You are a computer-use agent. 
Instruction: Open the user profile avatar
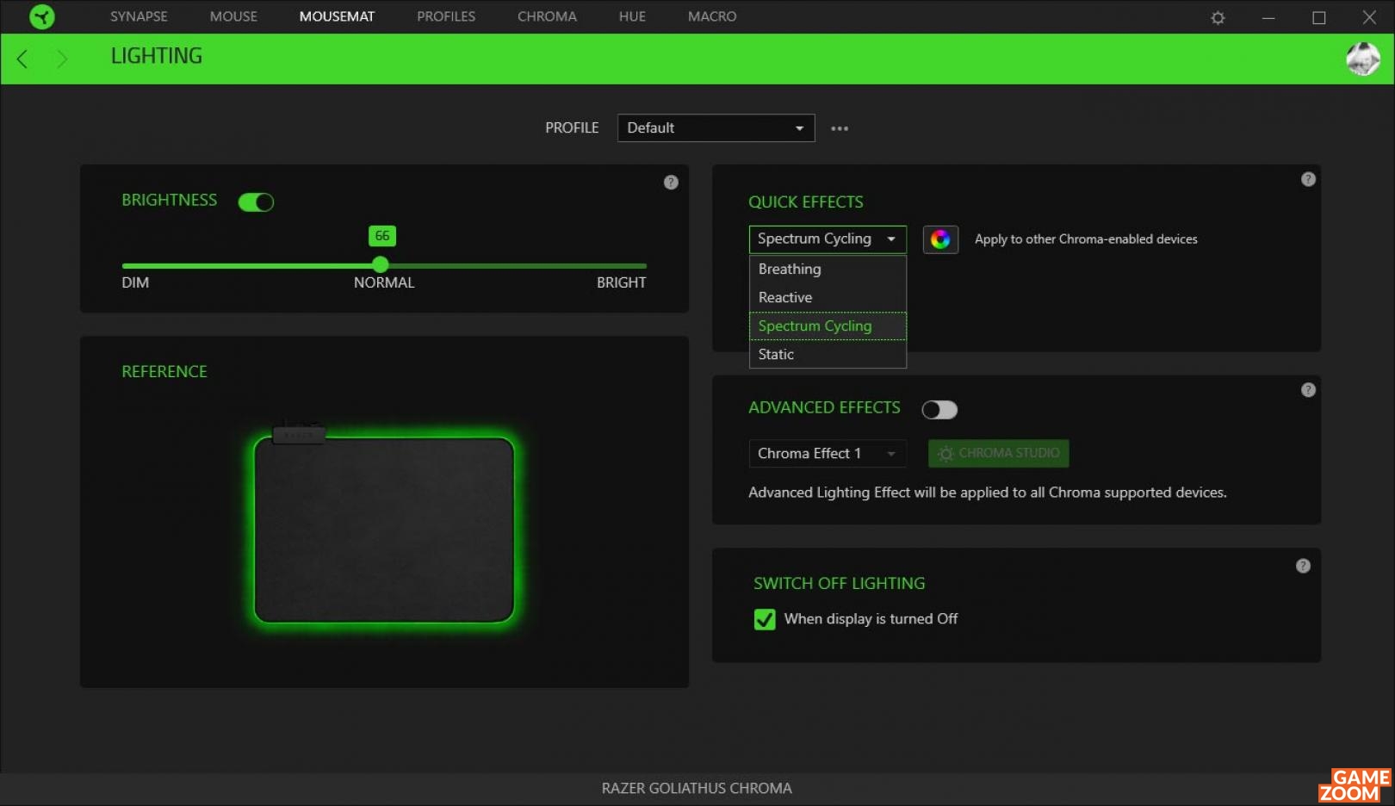pos(1363,59)
